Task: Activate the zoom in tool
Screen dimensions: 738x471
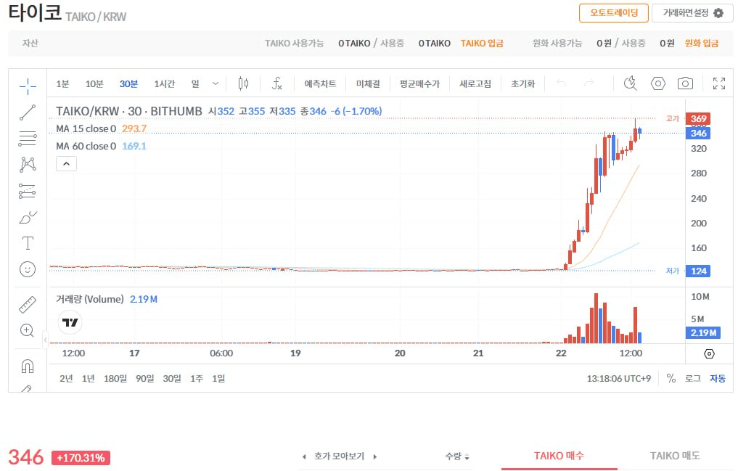Action: pos(28,330)
